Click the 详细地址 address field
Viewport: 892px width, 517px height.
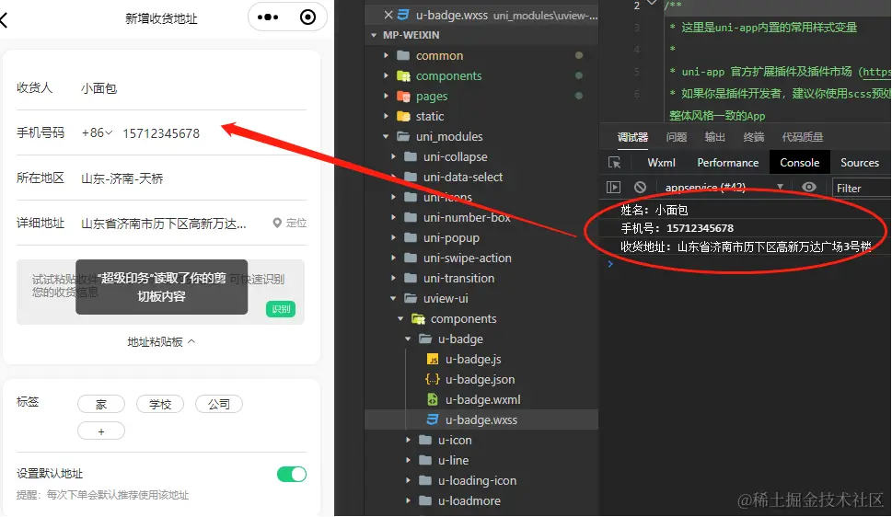[x=164, y=224]
